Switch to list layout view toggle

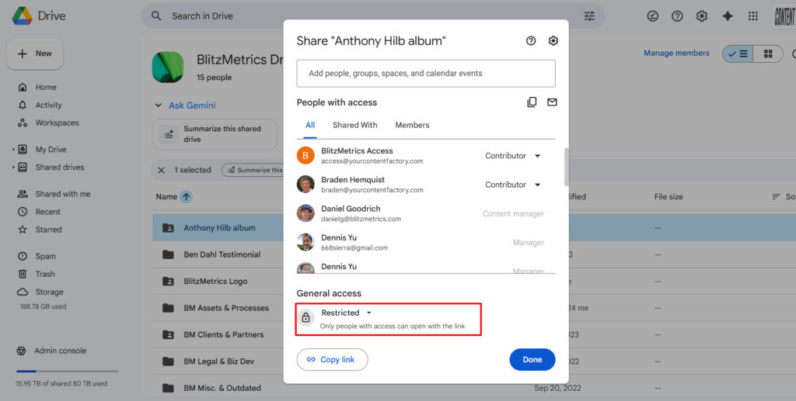[737, 54]
